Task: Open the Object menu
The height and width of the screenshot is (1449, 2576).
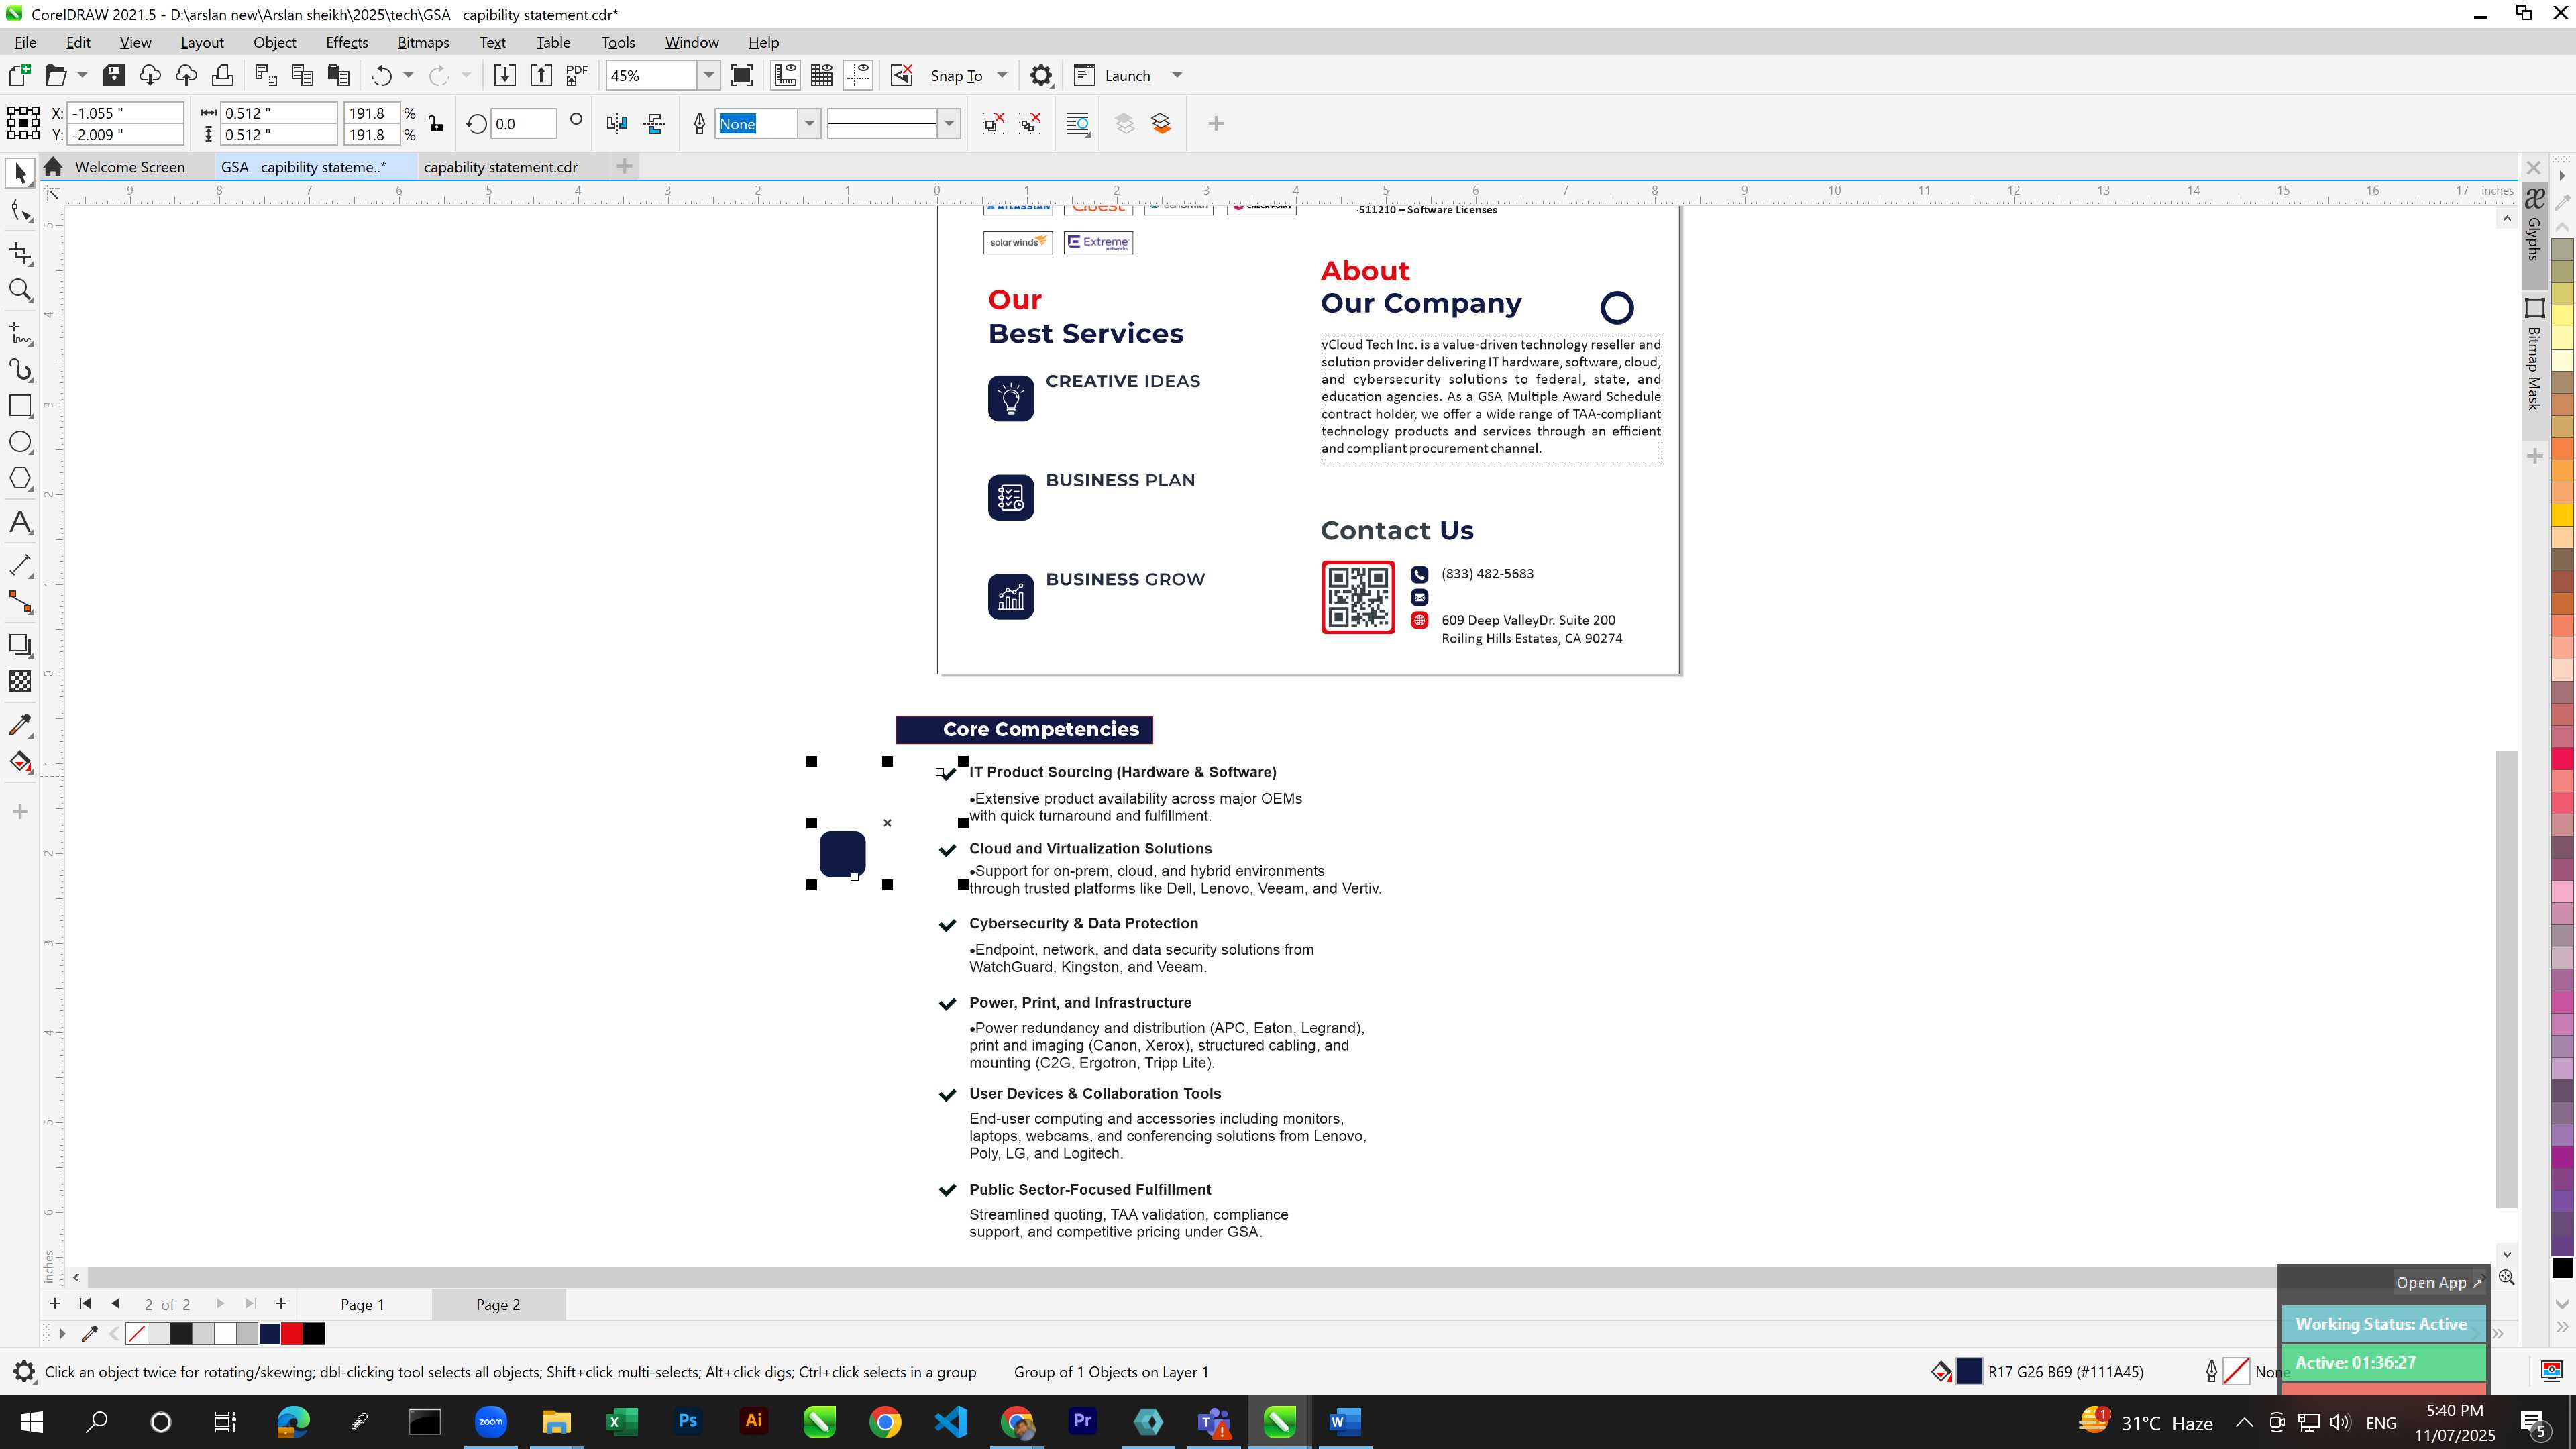Action: pyautogui.click(x=275, y=42)
